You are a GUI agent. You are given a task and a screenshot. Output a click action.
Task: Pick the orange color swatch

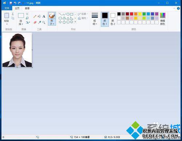(136, 14)
